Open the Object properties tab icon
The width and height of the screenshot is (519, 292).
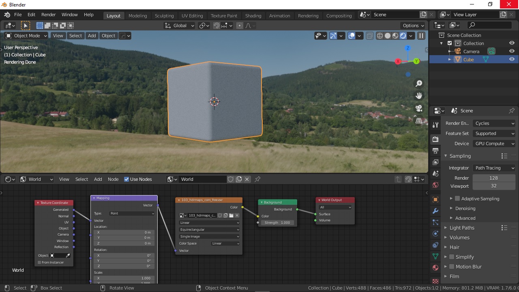pyautogui.click(x=435, y=200)
